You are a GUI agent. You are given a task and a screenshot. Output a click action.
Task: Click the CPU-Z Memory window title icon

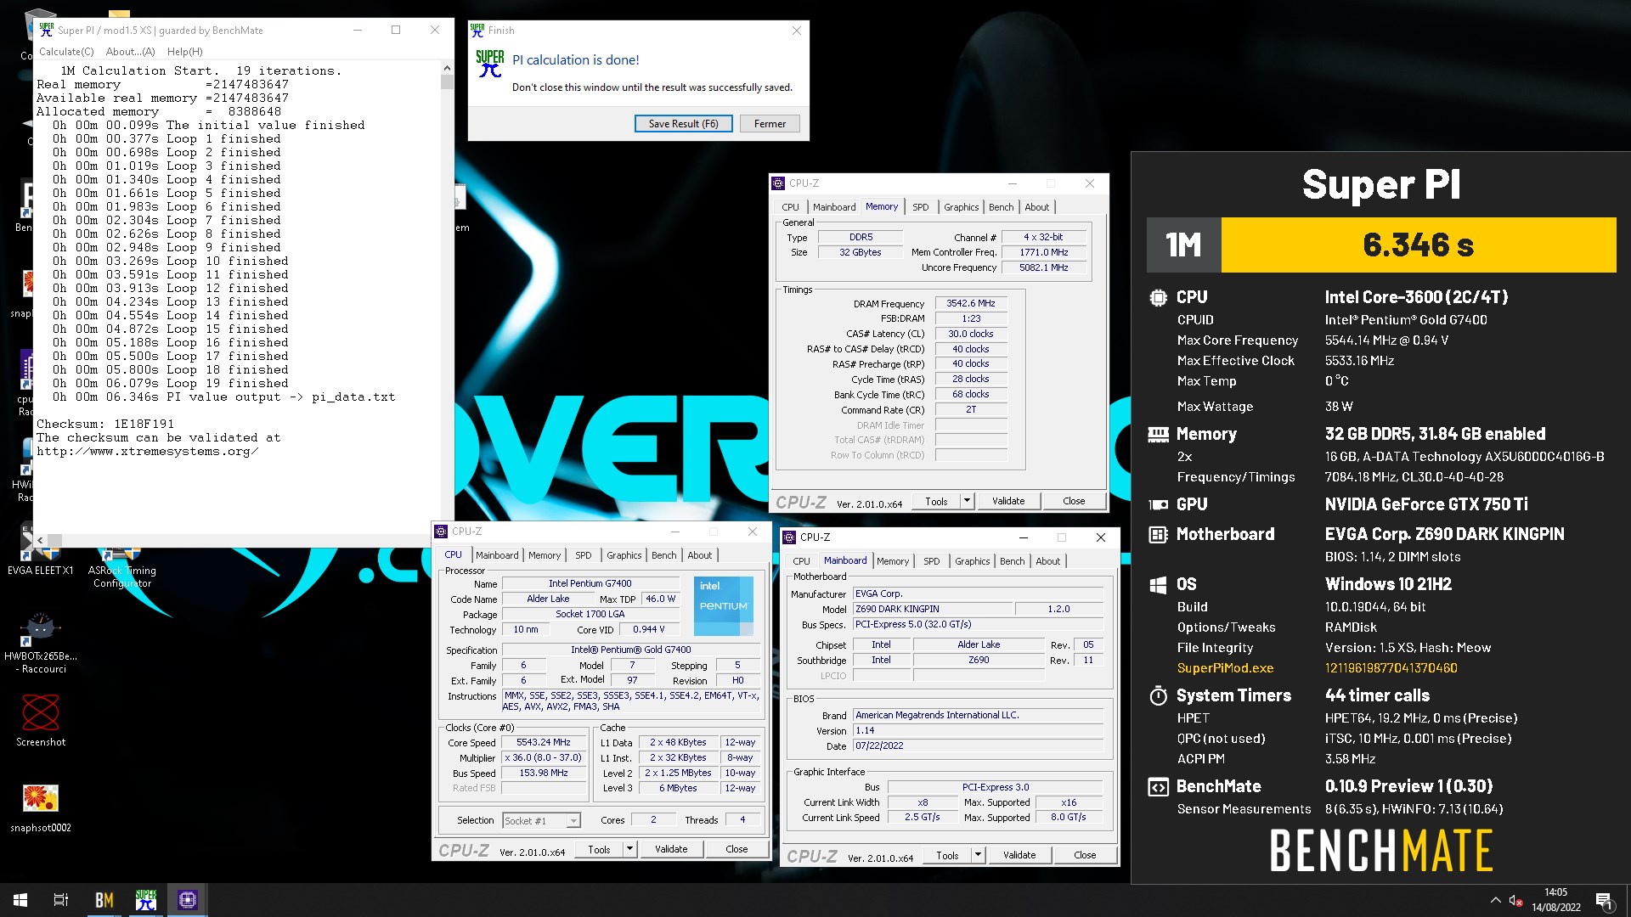[x=778, y=183]
